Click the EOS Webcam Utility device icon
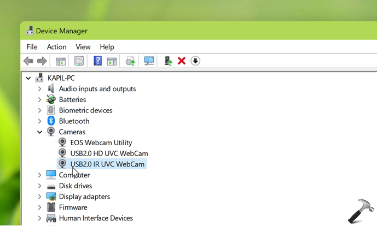 (x=62, y=142)
